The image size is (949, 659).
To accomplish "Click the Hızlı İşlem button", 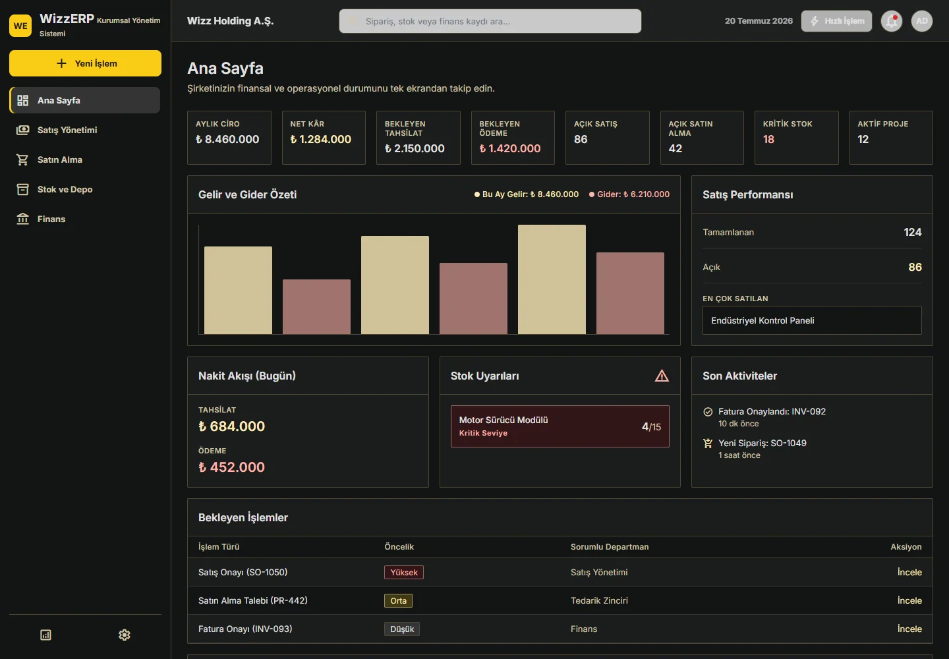I will click(836, 21).
